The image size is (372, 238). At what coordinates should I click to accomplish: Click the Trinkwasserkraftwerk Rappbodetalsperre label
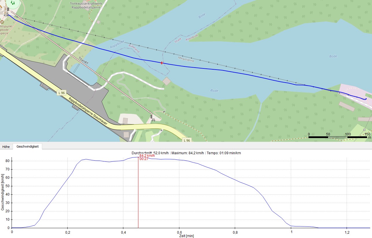[x=86, y=5]
